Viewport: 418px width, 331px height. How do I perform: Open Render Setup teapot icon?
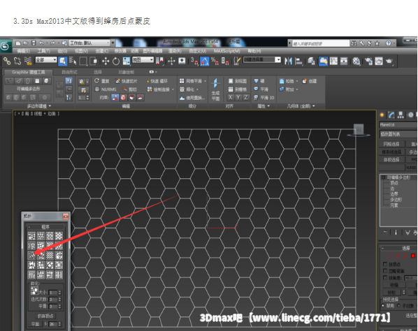click(368, 61)
